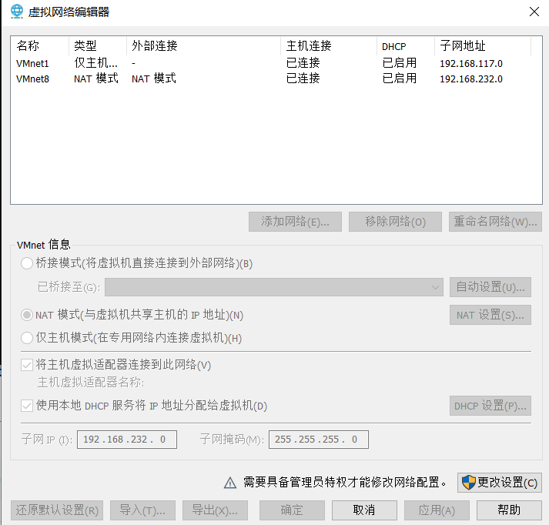
Task: Click 重命名网络(W)... button
Action: [495, 222]
